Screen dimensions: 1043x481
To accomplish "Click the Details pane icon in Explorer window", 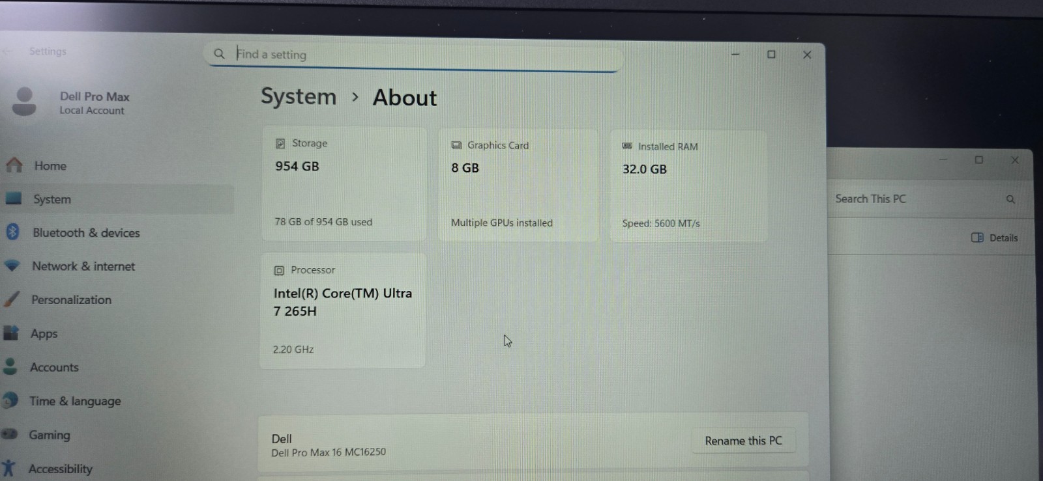I will [977, 238].
